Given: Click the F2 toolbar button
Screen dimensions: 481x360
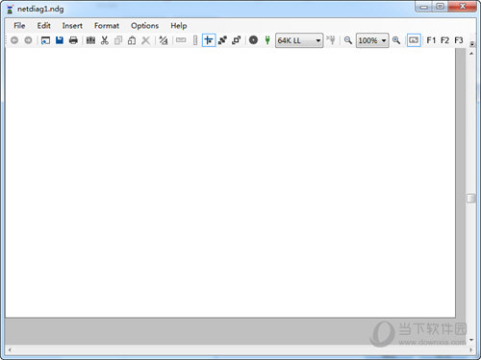Looking at the screenshot, I should point(444,40).
